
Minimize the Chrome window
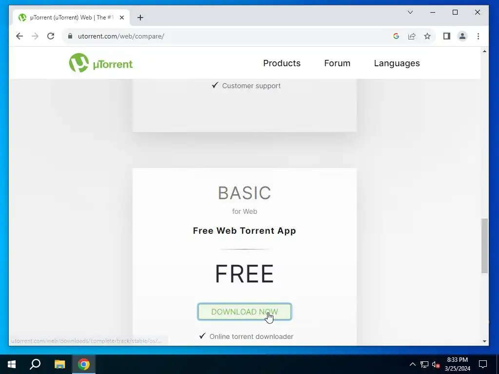[x=433, y=12]
